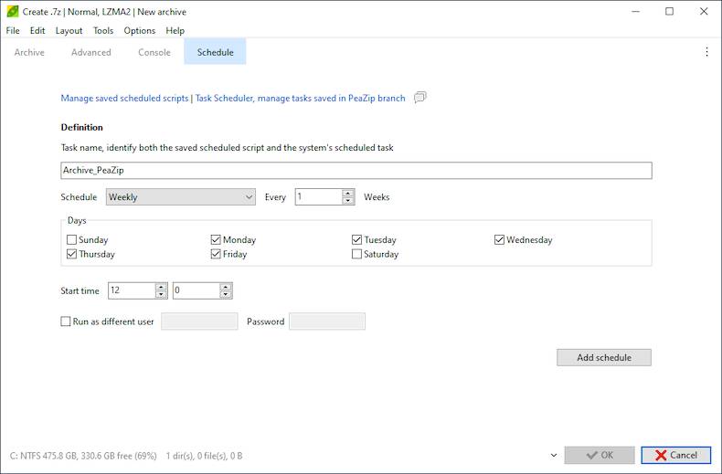Decrease the start time hour value
This screenshot has width=722, height=474.
[x=161, y=294]
